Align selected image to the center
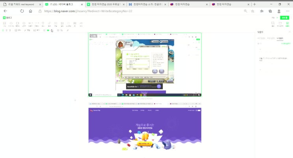293x158 pixels. 6,30
